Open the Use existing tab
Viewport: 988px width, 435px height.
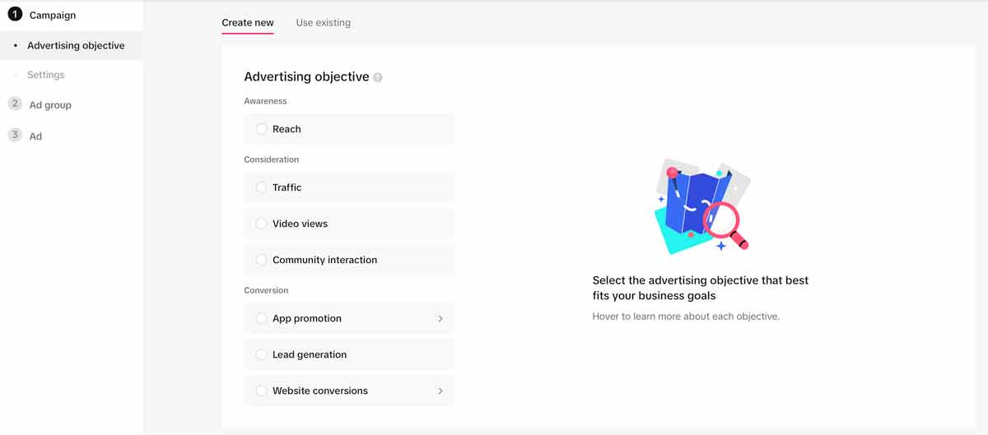[323, 23]
